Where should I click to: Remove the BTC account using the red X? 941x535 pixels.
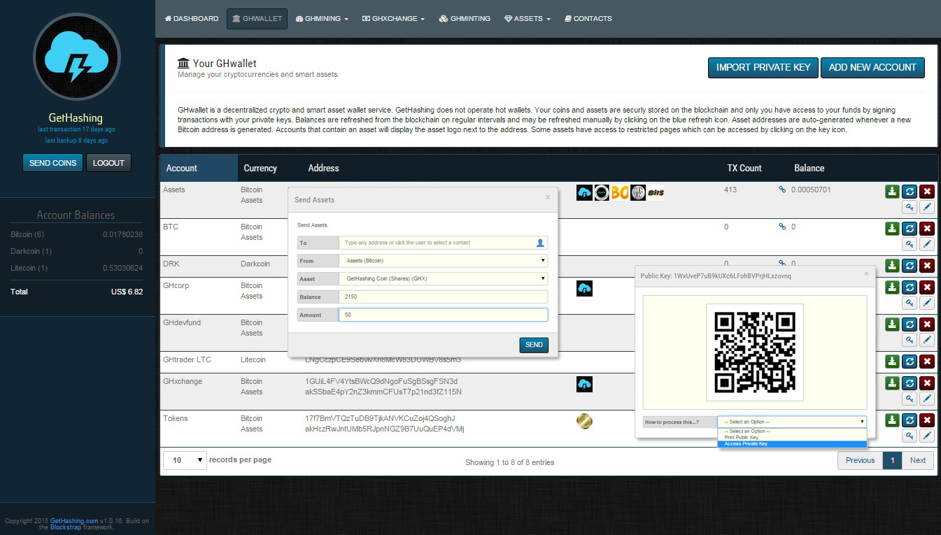pyautogui.click(x=927, y=228)
